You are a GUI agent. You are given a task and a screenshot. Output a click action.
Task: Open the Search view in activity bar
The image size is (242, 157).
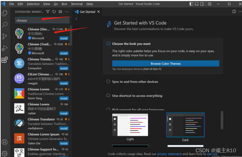coord(4,25)
